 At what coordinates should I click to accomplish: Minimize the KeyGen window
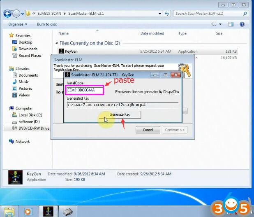click(155, 75)
